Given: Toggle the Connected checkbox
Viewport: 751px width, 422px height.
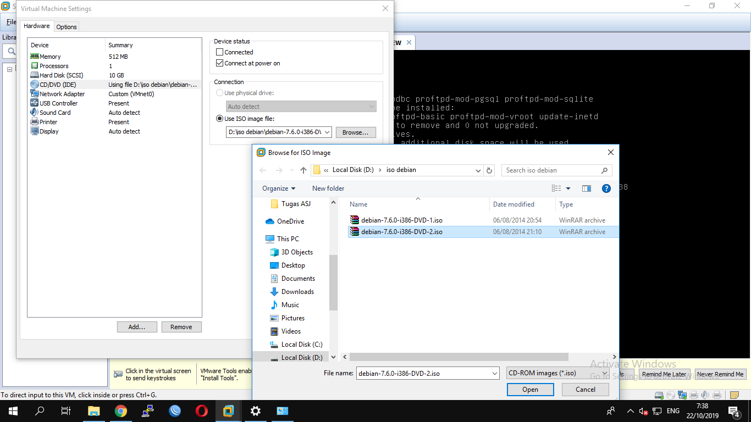Looking at the screenshot, I should pyautogui.click(x=220, y=52).
